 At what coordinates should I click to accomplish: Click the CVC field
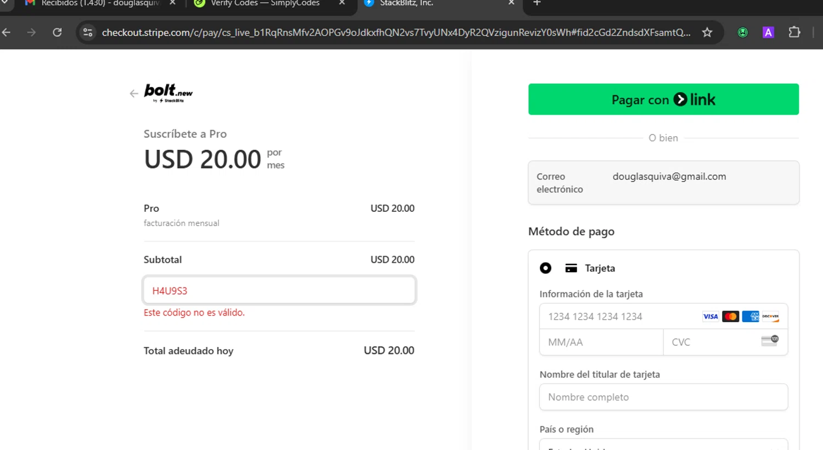coord(725,342)
